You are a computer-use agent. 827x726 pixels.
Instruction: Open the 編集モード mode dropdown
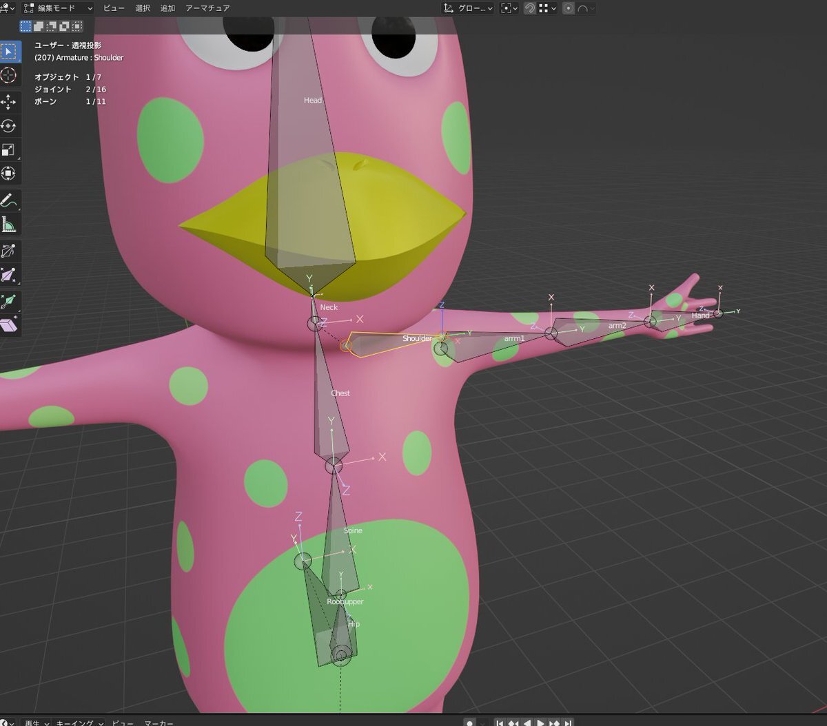pos(58,8)
